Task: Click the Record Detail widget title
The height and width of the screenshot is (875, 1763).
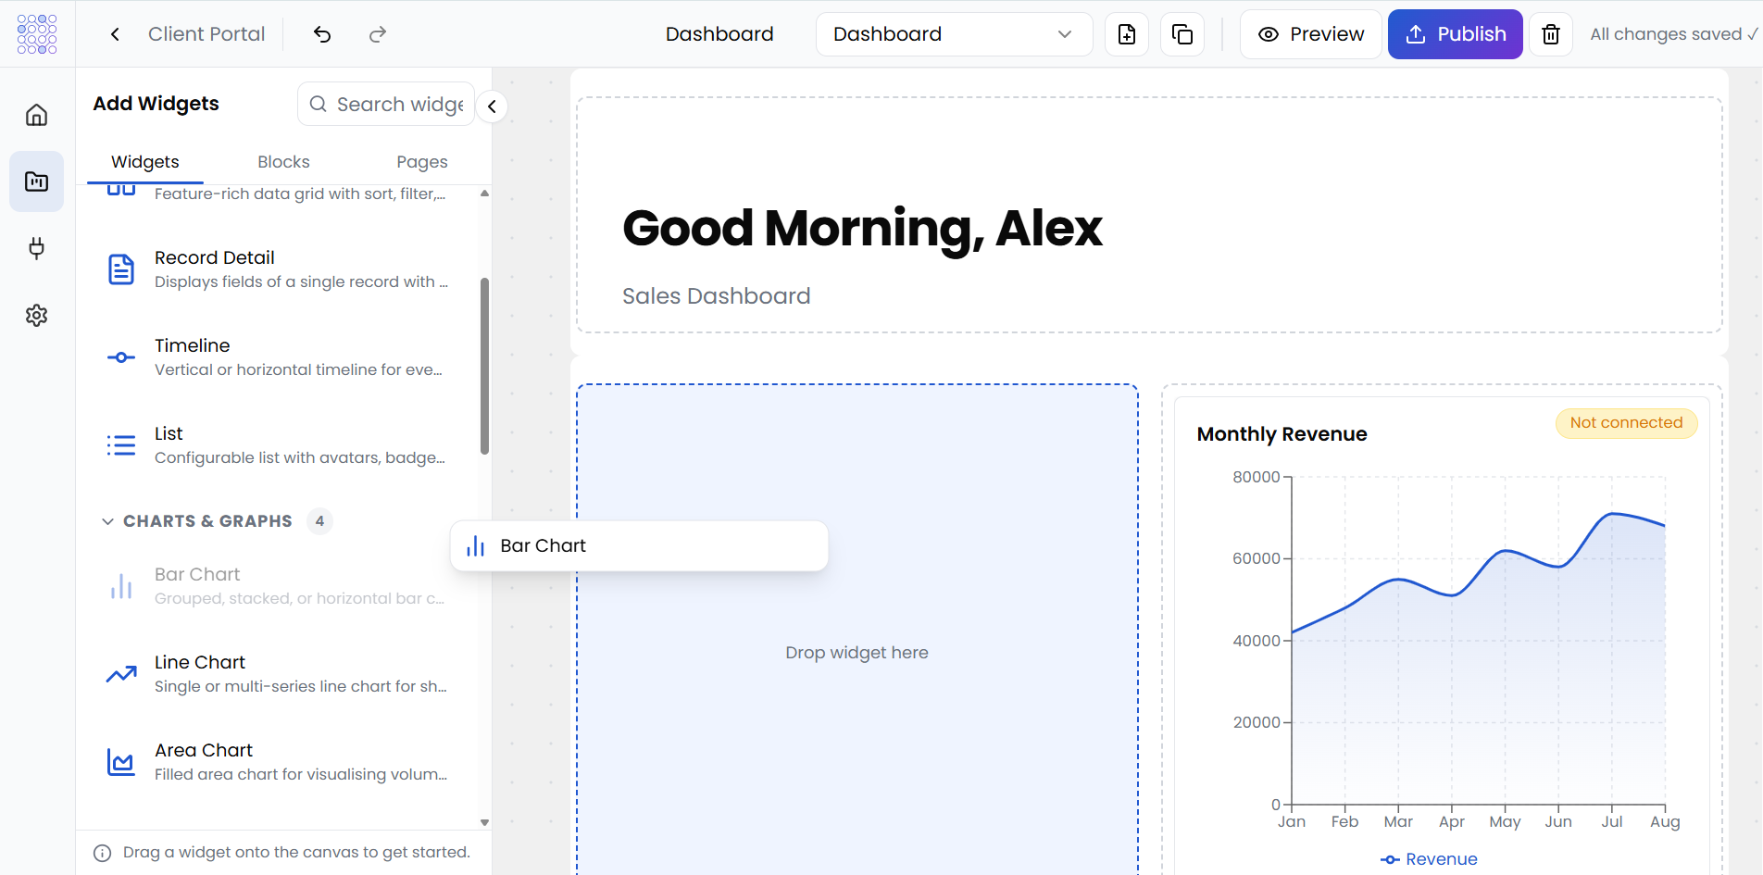Action: (215, 257)
